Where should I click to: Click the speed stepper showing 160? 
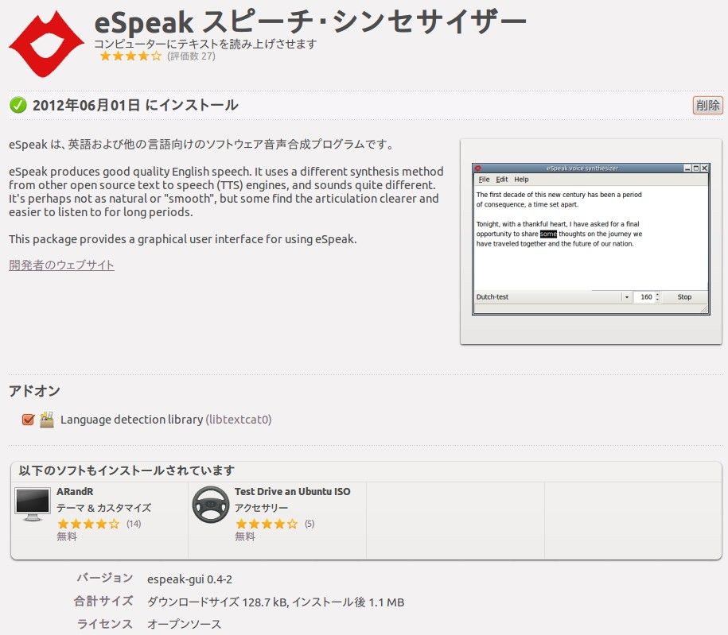(647, 297)
